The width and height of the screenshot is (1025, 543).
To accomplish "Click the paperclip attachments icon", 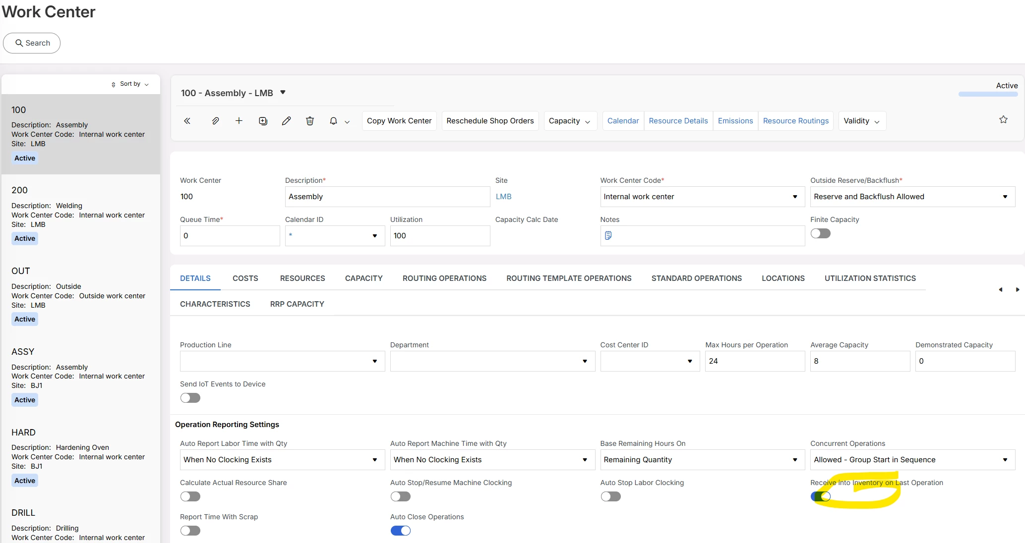I will (215, 121).
